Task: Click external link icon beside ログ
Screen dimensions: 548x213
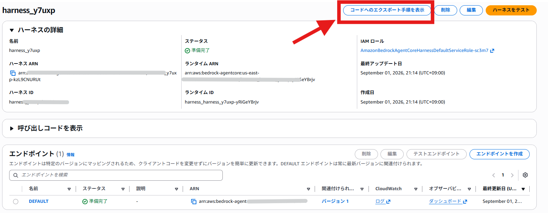Action: pos(389,201)
